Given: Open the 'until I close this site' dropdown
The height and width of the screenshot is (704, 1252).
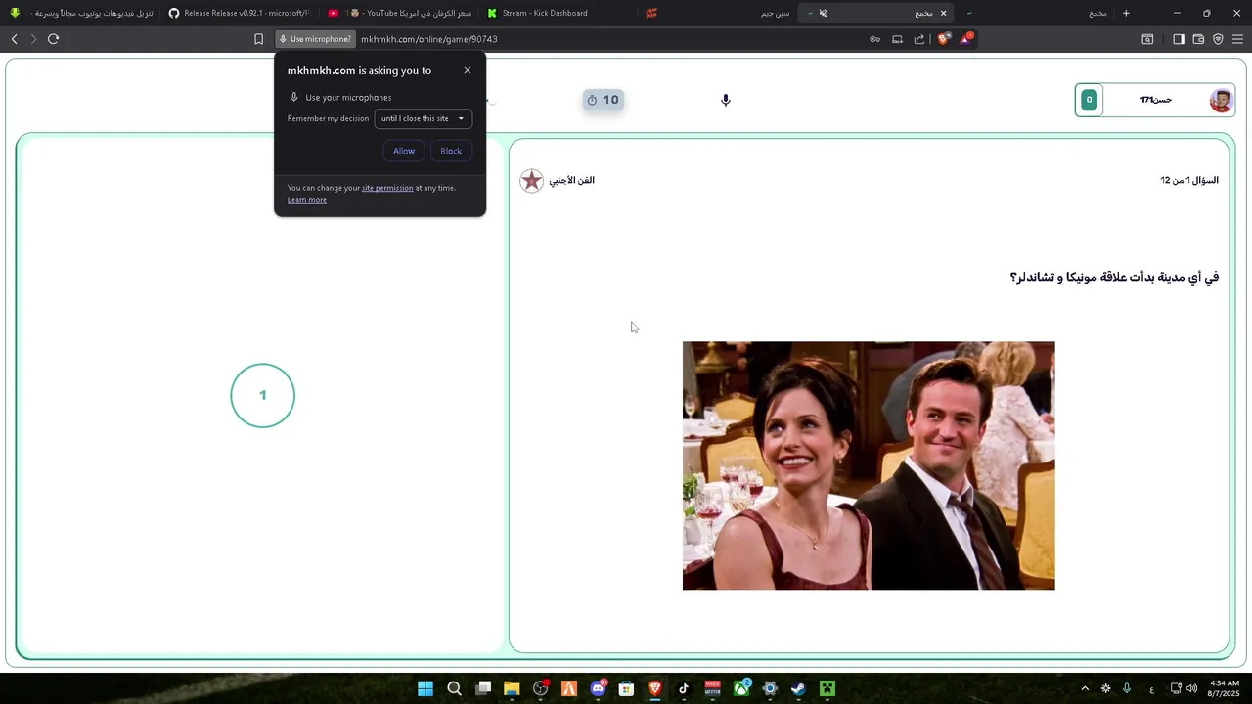Looking at the screenshot, I should 424,118.
